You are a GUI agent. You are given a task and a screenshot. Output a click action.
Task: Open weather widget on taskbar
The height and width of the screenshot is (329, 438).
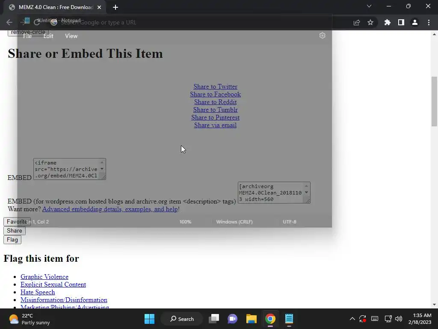point(30,319)
